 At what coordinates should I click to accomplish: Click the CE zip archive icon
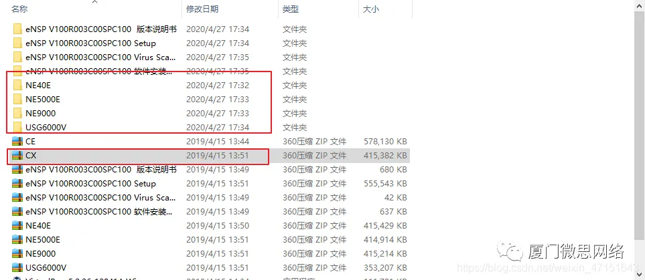click(x=17, y=141)
